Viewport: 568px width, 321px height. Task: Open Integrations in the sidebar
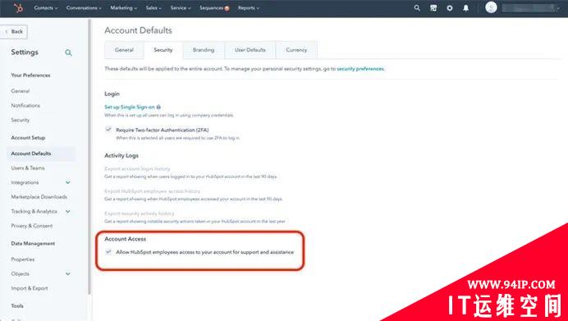tap(25, 182)
